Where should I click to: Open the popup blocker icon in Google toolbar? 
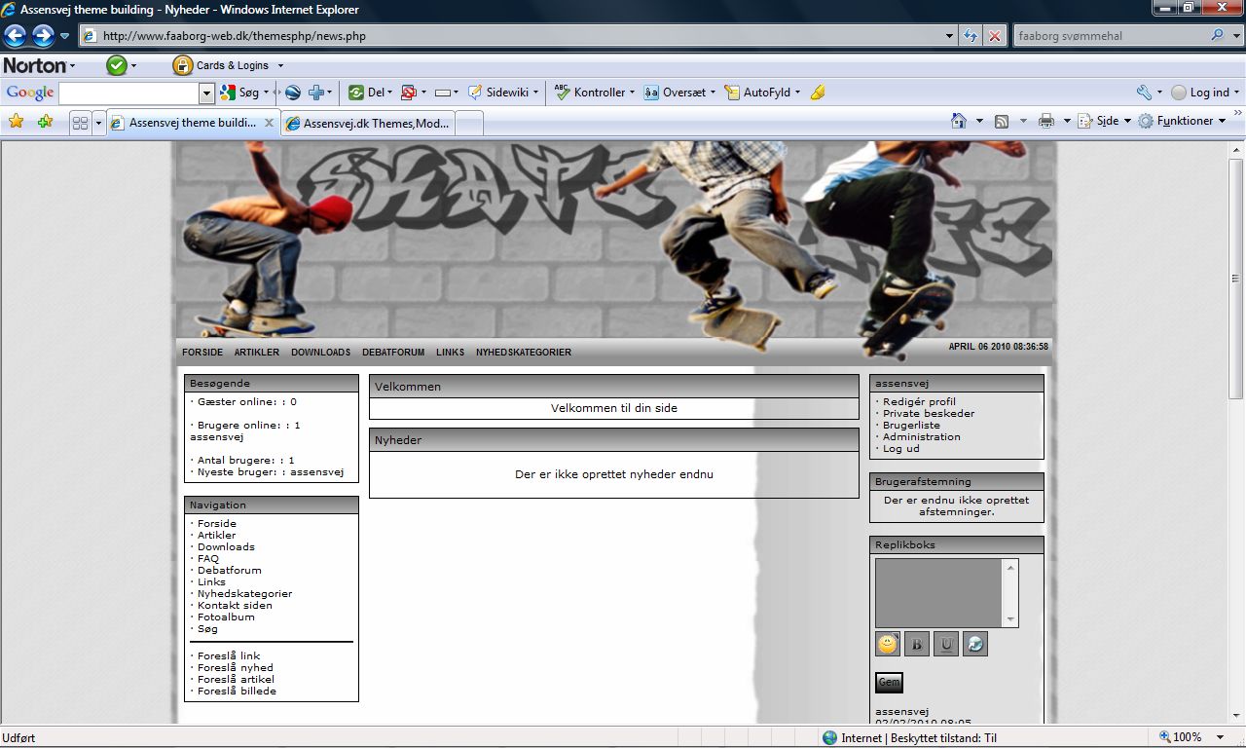tap(409, 93)
